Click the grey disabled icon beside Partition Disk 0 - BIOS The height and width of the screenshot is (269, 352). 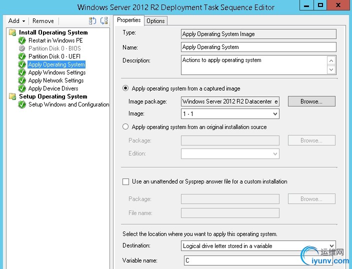click(22, 48)
